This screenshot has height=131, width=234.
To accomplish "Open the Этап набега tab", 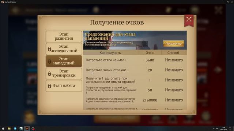I will click(x=64, y=86).
